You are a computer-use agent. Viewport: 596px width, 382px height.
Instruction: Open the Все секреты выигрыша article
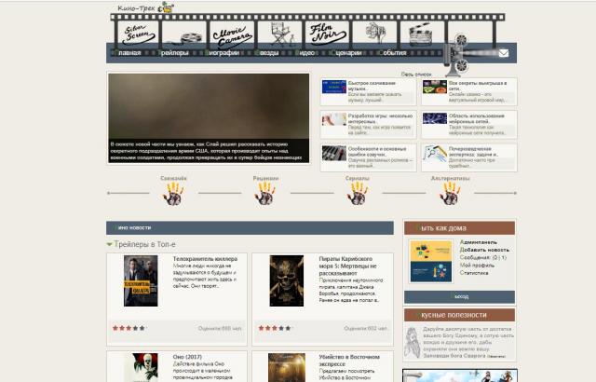(x=478, y=86)
